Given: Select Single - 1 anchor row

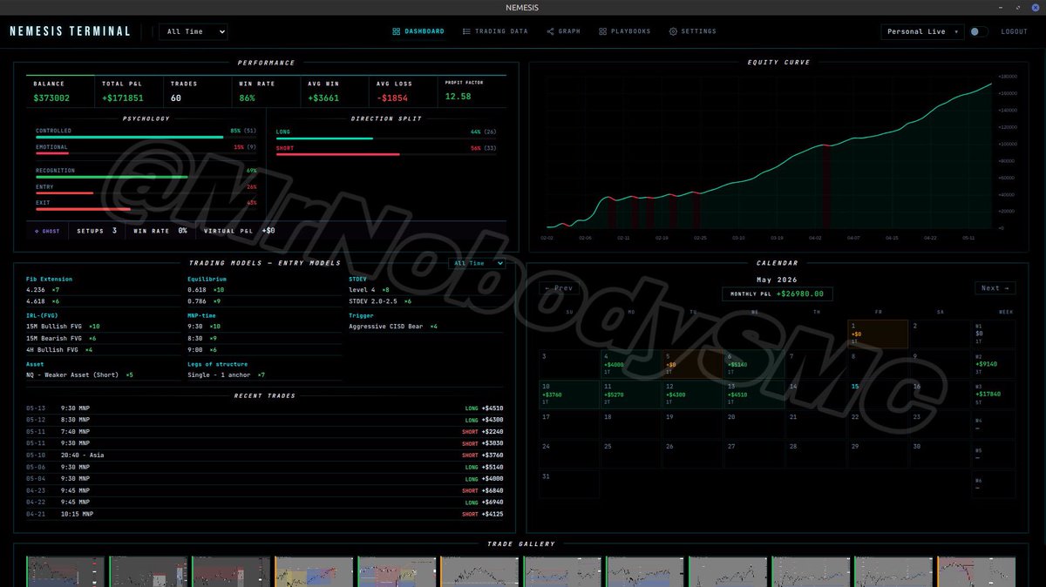Looking at the screenshot, I should pos(263,374).
